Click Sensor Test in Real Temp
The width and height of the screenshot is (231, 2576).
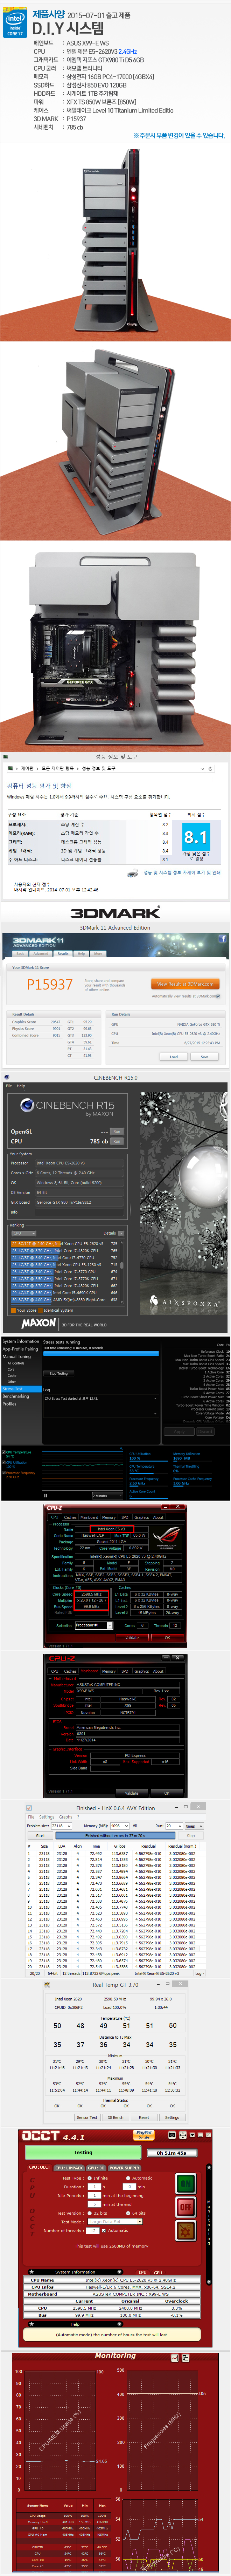click(x=87, y=2117)
